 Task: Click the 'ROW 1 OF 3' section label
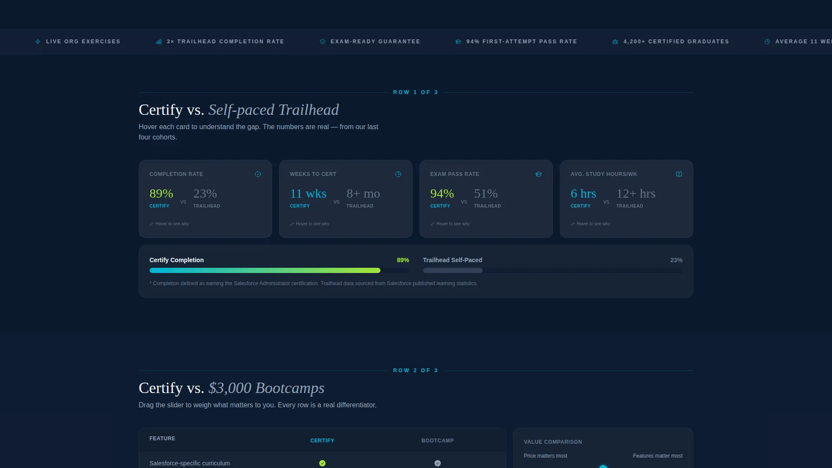(x=416, y=92)
